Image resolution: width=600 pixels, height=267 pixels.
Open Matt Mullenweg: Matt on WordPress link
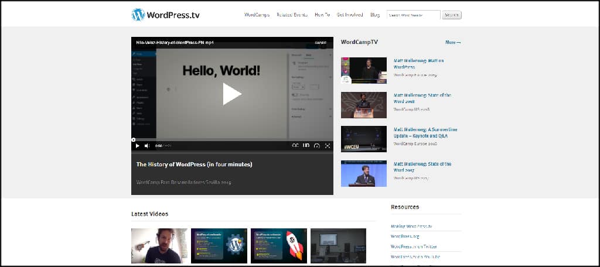[418, 63]
